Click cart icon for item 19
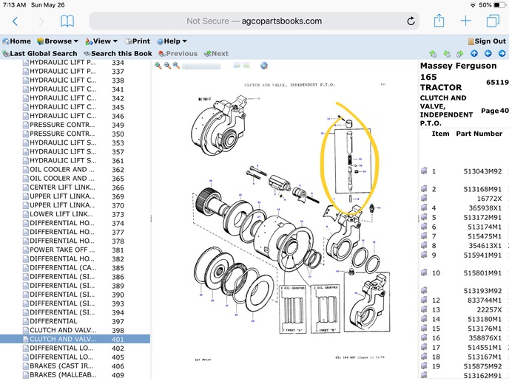 tap(424, 365)
